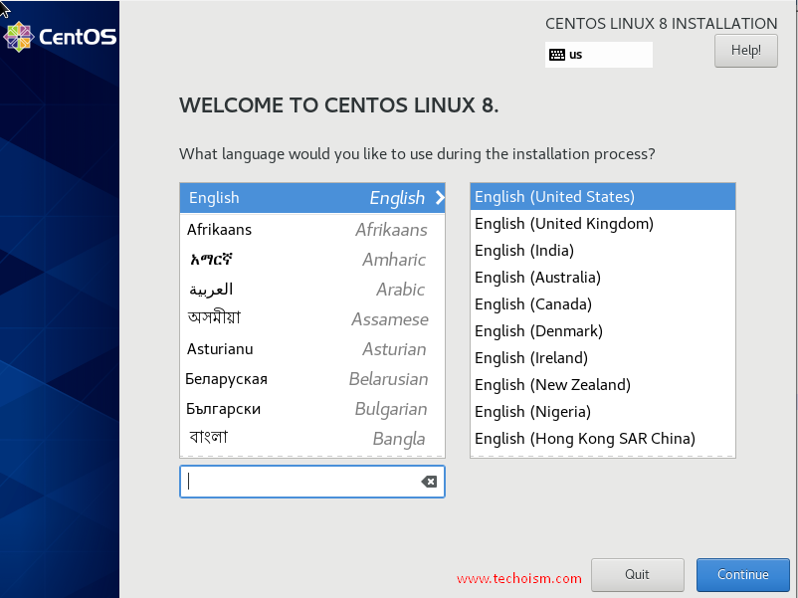Choose English (United Kingdom) locale
The width and height of the screenshot is (798, 598).
(603, 224)
